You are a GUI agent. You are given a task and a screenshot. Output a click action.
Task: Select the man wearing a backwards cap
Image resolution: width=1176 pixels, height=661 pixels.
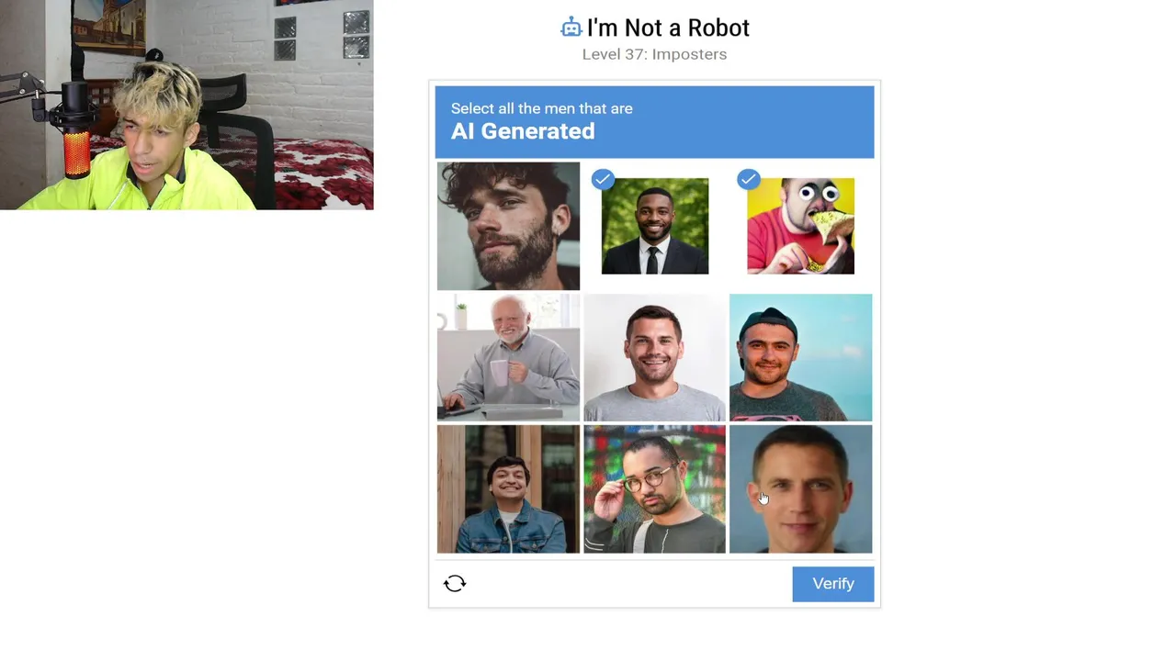pyautogui.click(x=800, y=357)
